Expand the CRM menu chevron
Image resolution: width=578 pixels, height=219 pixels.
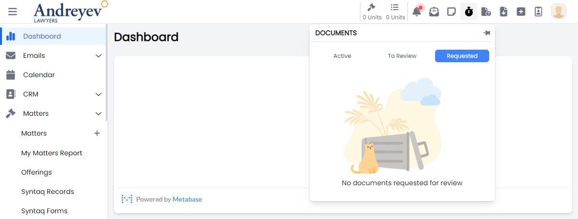[99, 95]
